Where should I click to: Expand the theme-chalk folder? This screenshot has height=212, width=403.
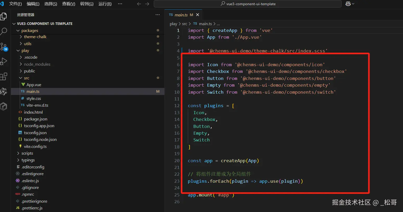[35, 37]
